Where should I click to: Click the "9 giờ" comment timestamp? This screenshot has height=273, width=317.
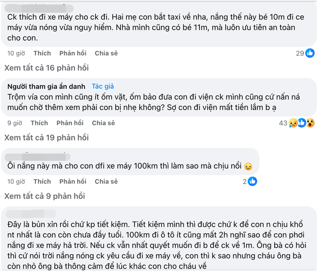(15, 123)
